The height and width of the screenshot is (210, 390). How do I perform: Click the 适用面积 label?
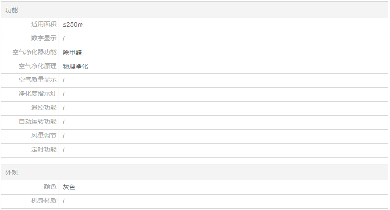(43, 24)
